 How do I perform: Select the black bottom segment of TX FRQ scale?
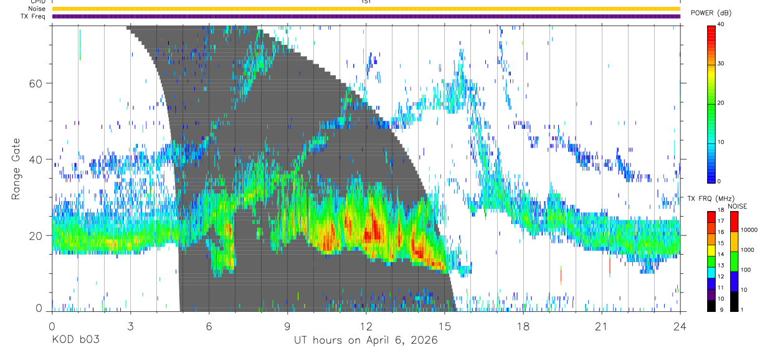tap(711, 305)
